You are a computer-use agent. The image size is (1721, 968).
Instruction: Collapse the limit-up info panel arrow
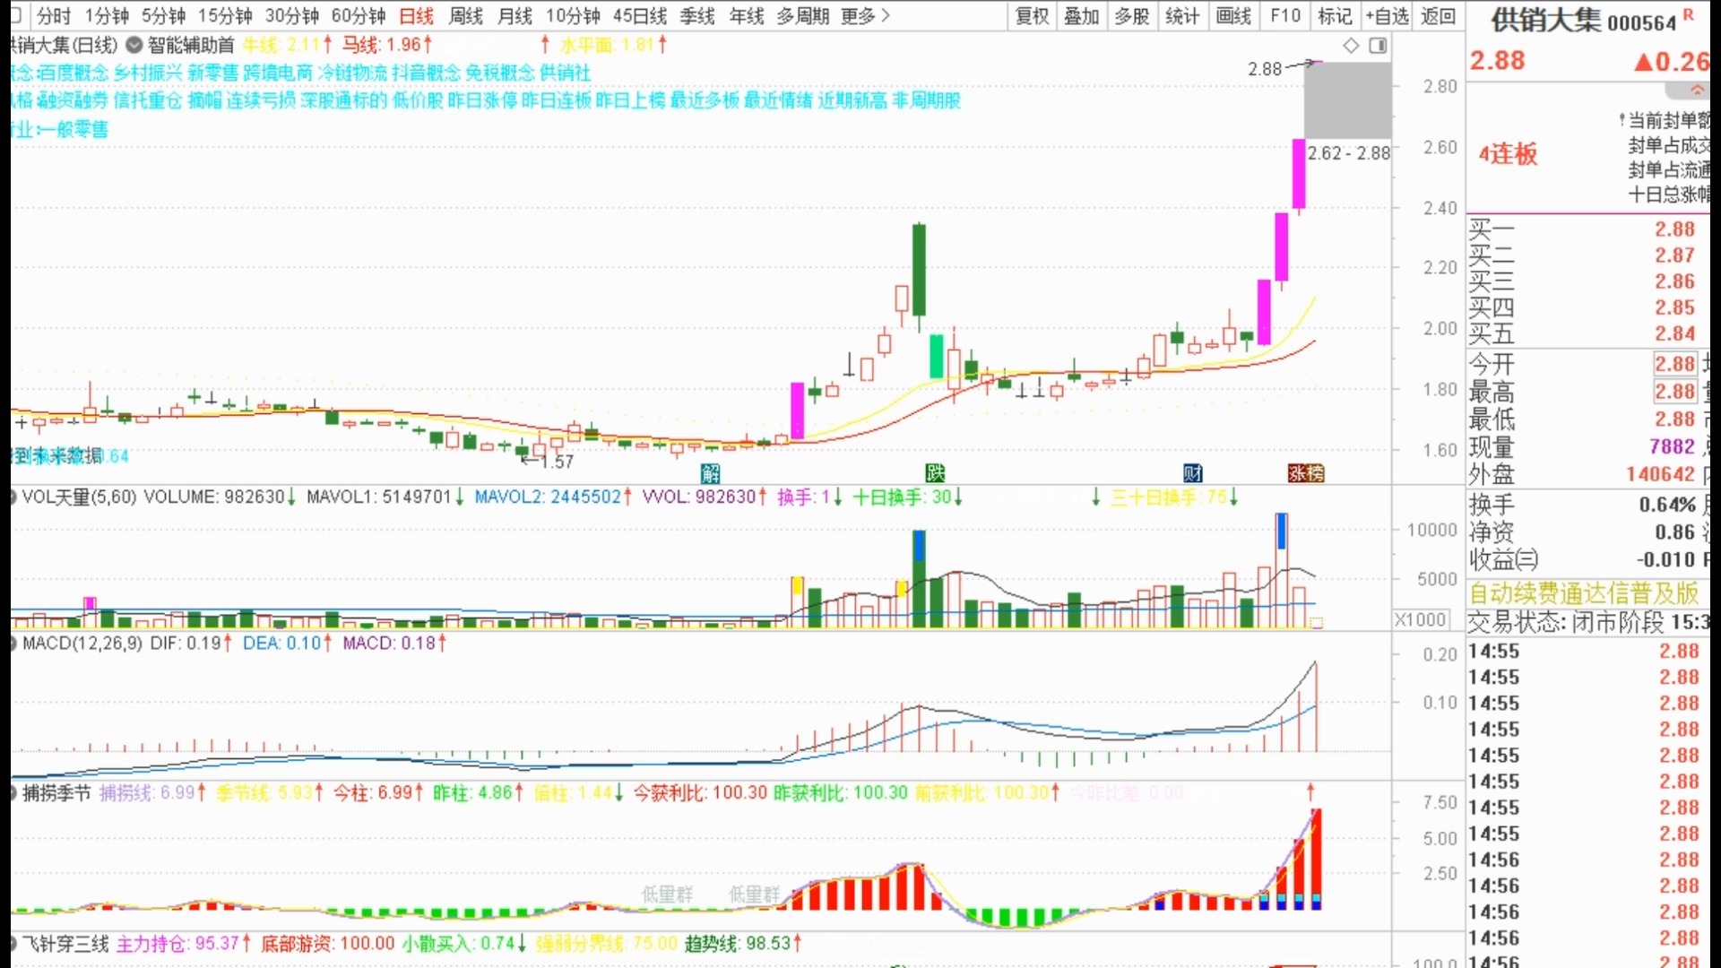pos(1697,91)
